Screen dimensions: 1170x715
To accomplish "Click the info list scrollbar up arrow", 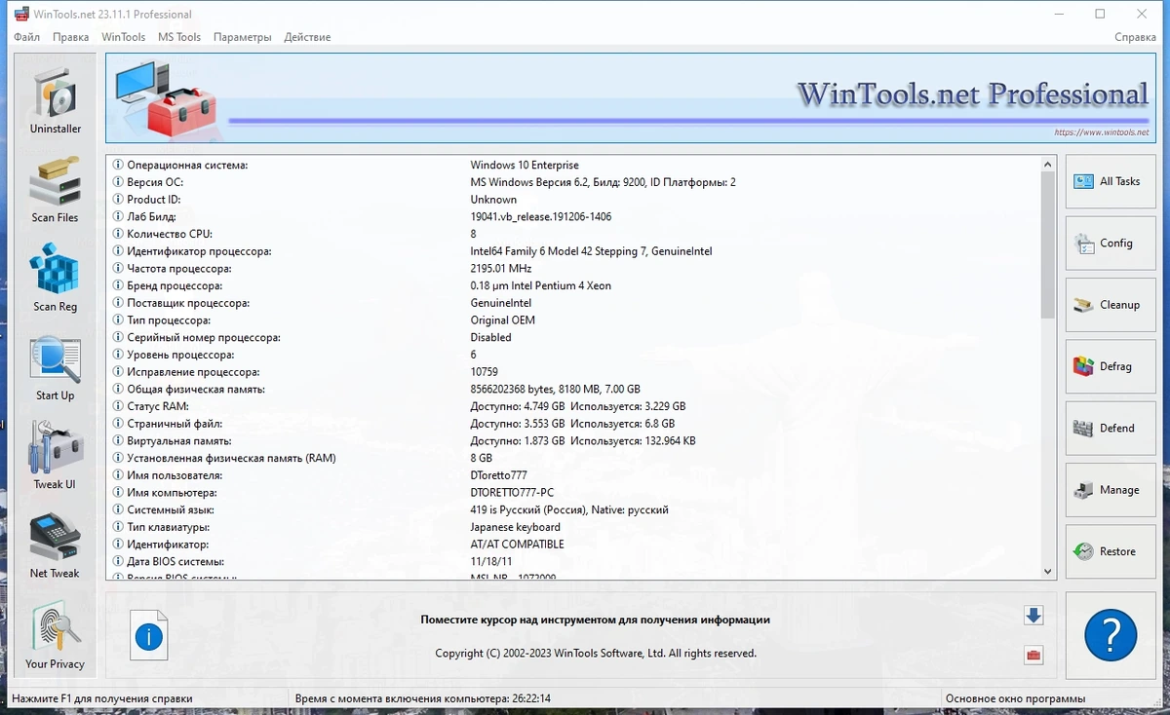I will tap(1048, 164).
